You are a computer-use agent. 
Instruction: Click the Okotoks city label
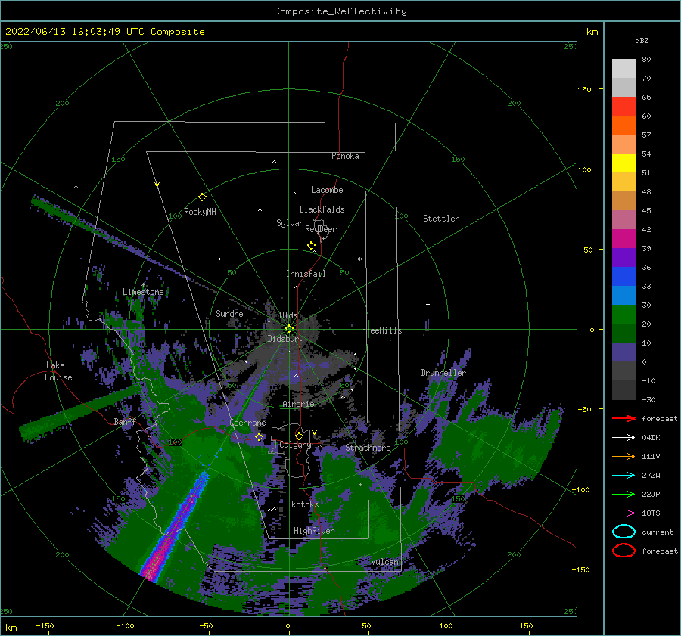tap(303, 504)
